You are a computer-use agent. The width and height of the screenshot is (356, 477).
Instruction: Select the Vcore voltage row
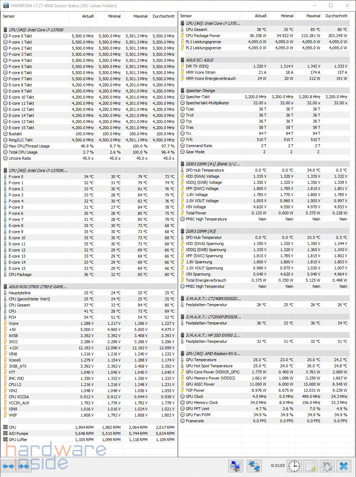[x=14, y=323]
